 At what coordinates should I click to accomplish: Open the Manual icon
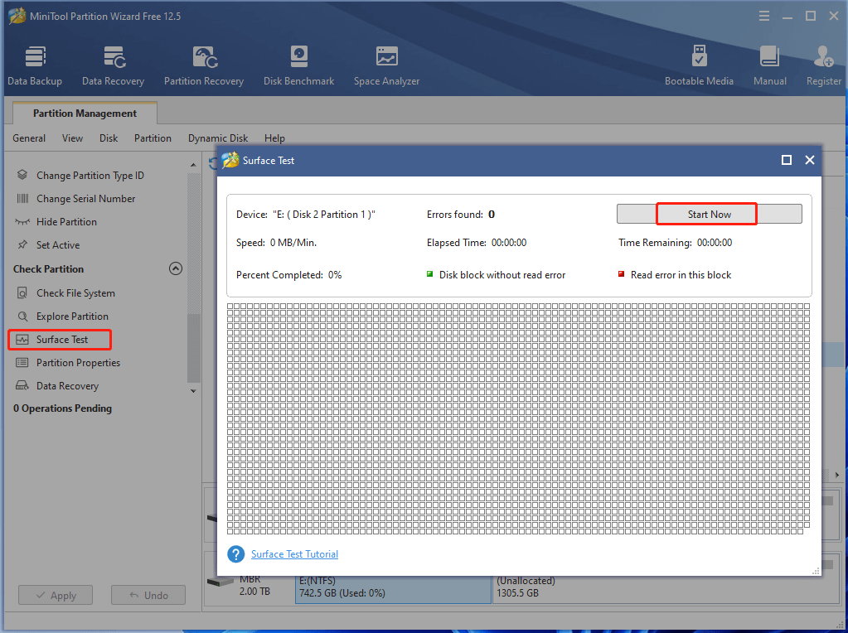(x=769, y=65)
